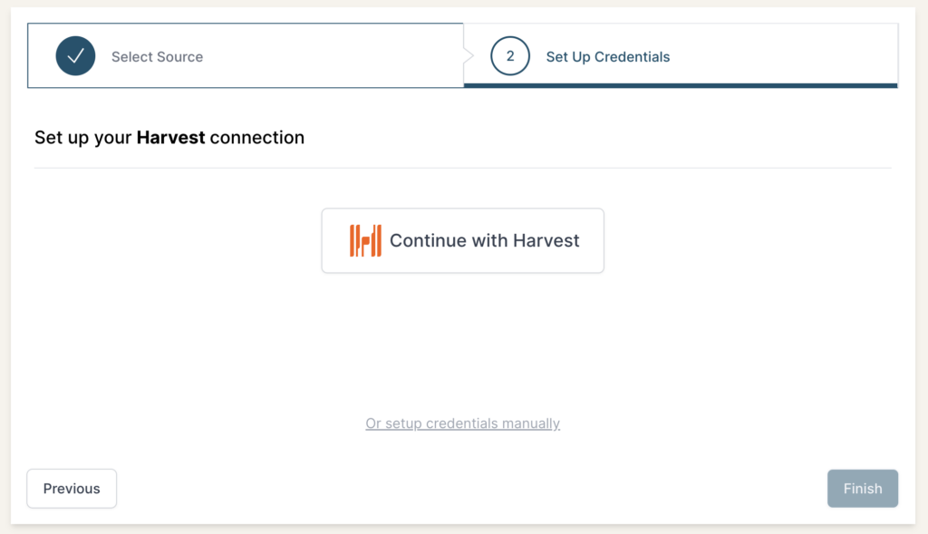928x534 pixels.
Task: Click the 'Set Up Credentials' label text
Action: tap(607, 56)
